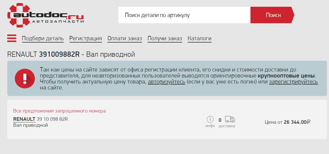Click the Вал приводной description in offer row
This screenshot has height=154, width=329.
[31, 125]
